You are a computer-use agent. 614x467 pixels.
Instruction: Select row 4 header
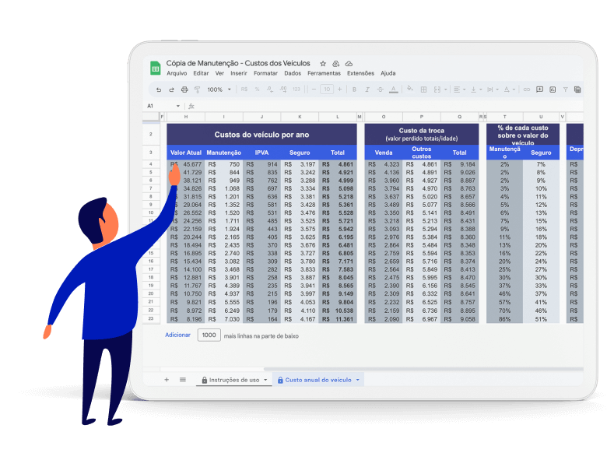point(151,164)
